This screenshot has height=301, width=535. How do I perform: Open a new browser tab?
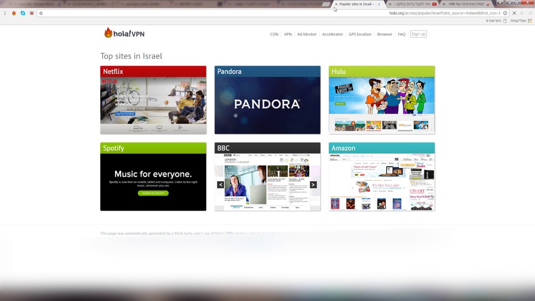click(326, 4)
